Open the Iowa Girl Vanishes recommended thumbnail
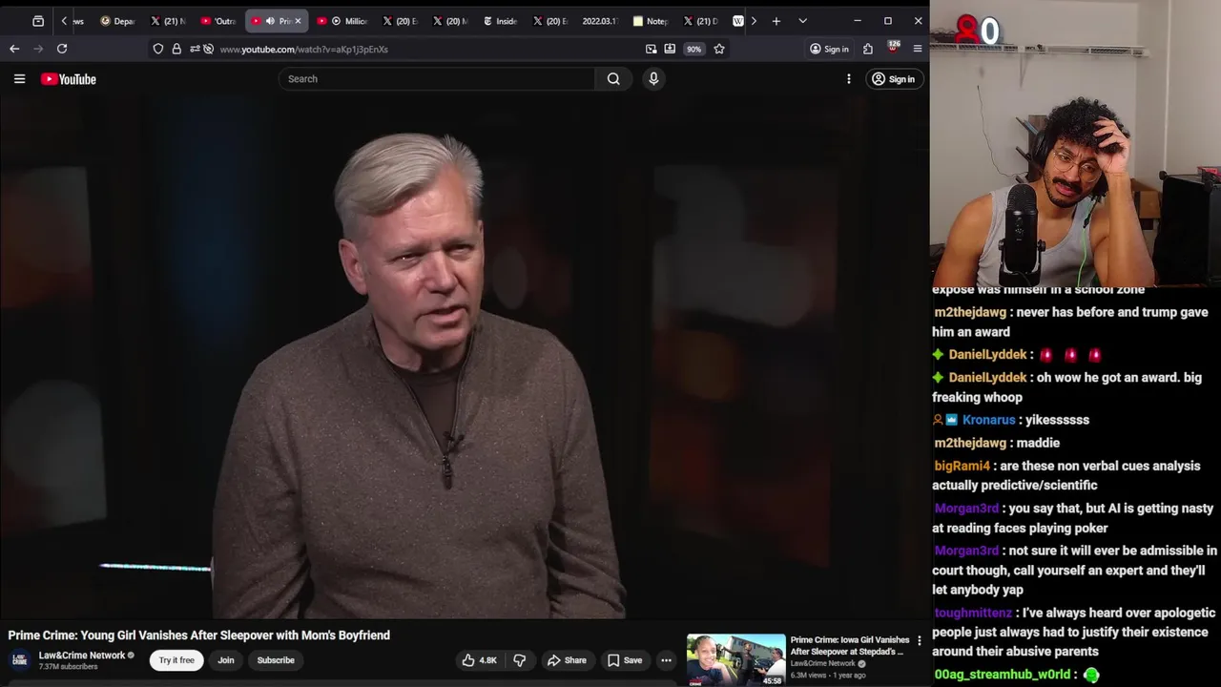 [735, 660]
